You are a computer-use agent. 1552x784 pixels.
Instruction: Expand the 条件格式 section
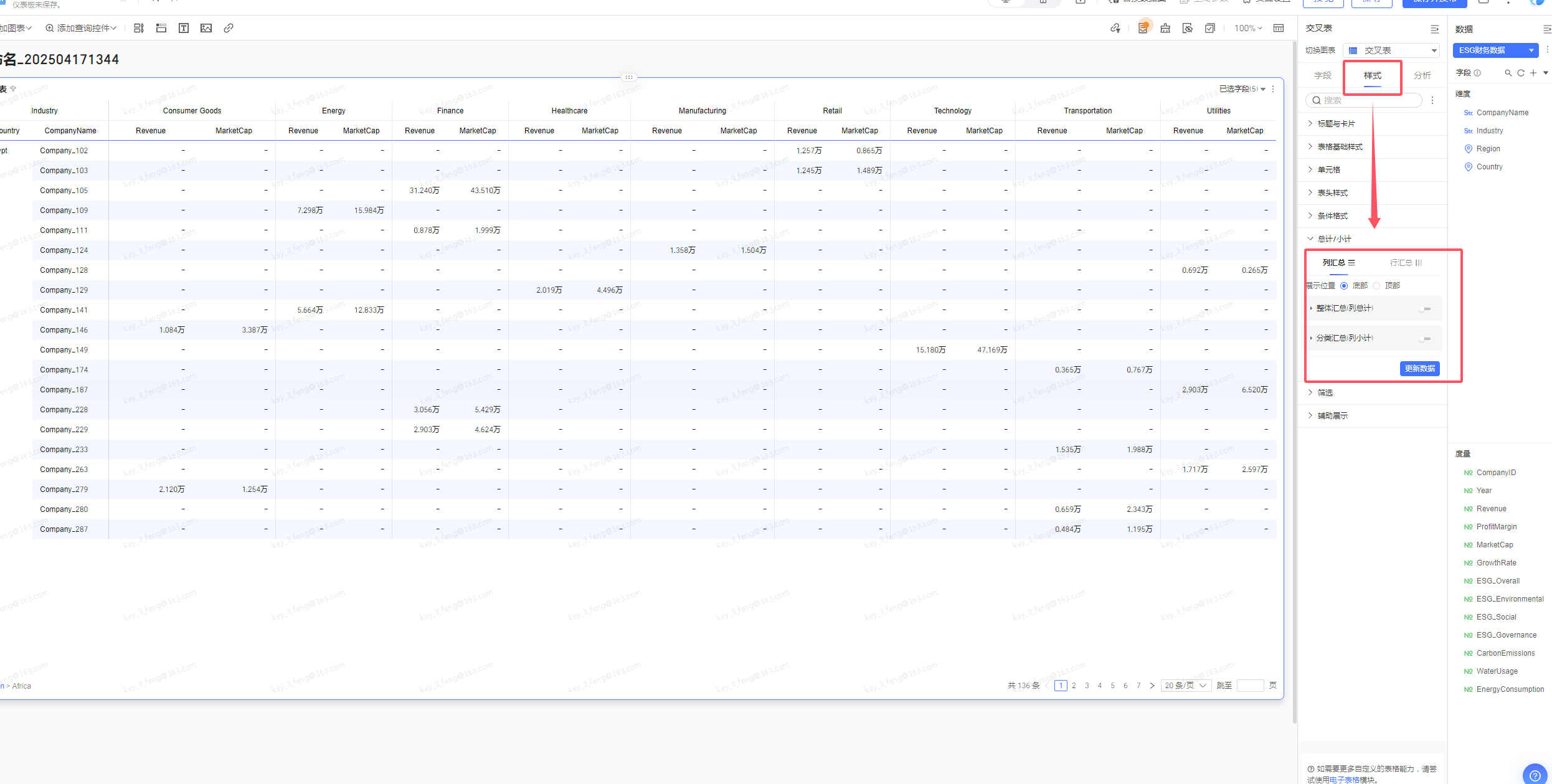[x=1332, y=216]
